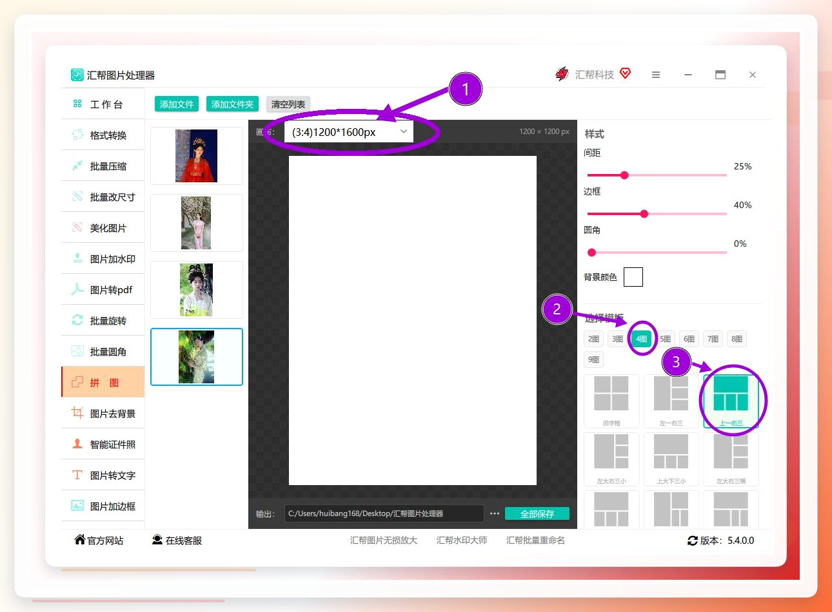Click the 汇帮水印大师 link

(x=462, y=540)
